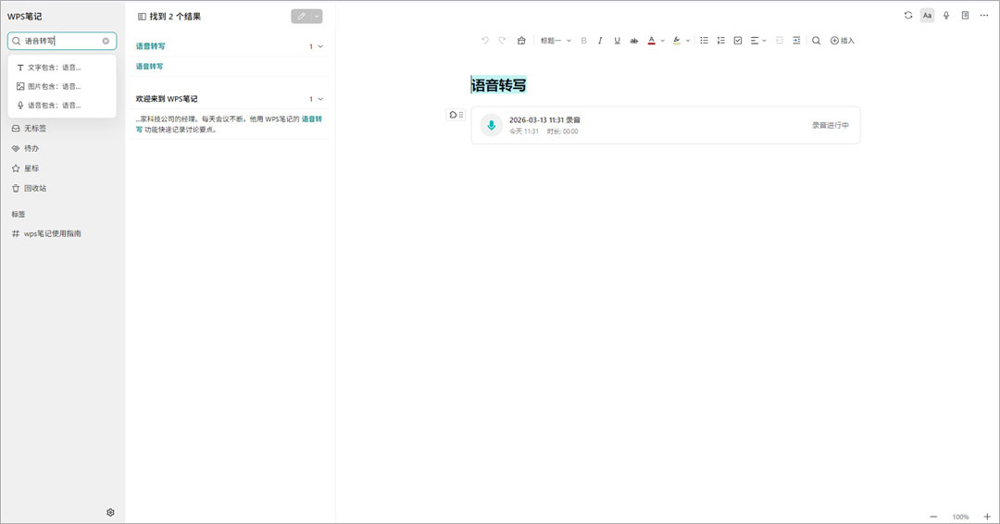Click into the 语音转写 search field
This screenshot has height=524, width=1000.
click(x=62, y=41)
